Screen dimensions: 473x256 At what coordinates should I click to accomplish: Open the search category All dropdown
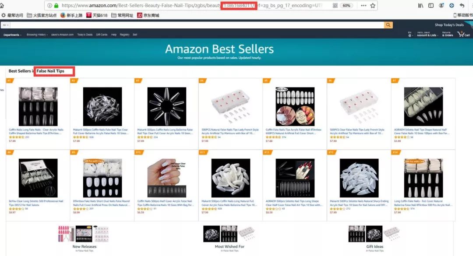pyautogui.click(x=5, y=25)
